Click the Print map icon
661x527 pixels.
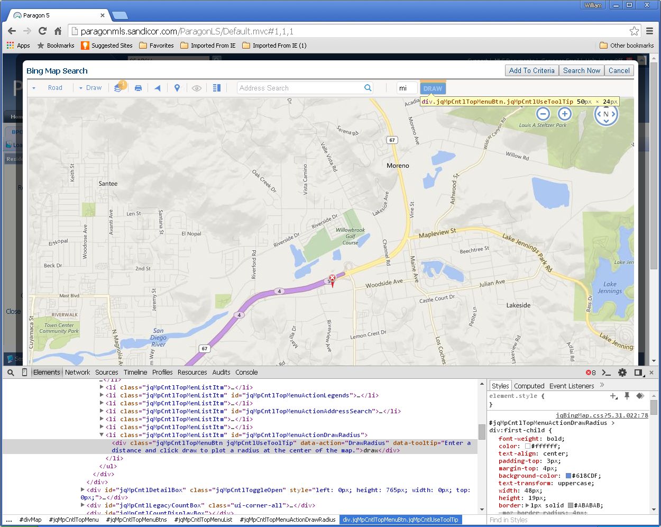pos(138,88)
